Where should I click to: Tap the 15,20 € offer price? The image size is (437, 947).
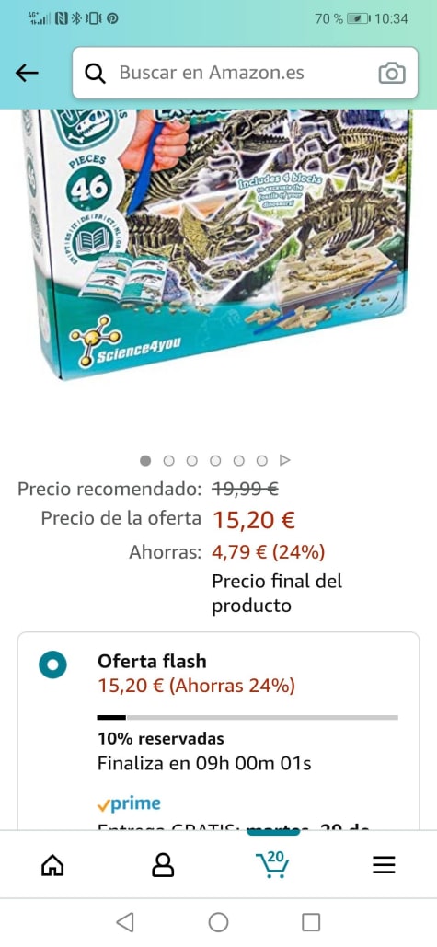(x=254, y=519)
